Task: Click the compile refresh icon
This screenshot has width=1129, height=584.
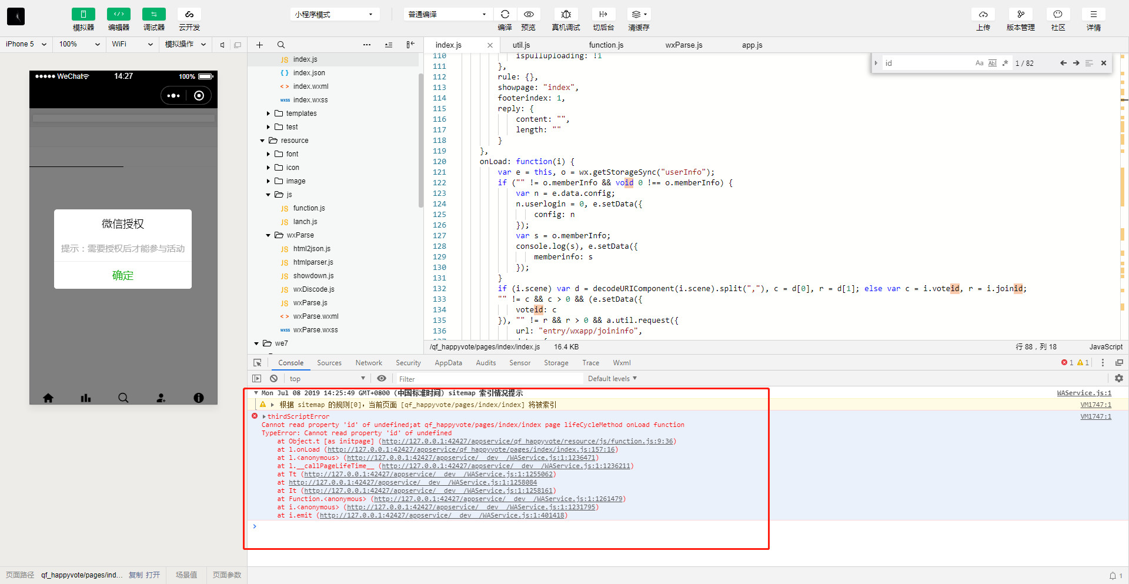Action: [x=505, y=15]
